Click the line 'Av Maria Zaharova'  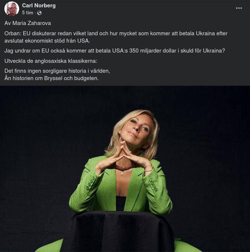(28, 23)
